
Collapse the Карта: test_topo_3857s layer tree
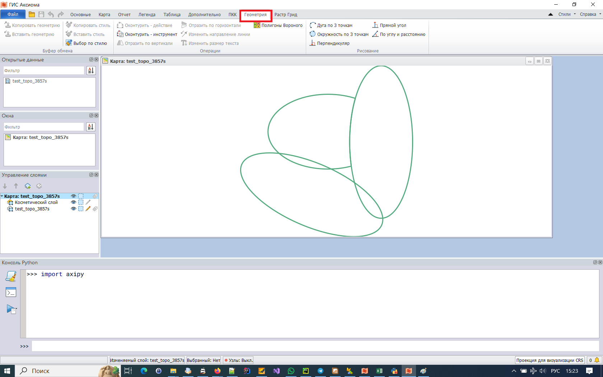click(3, 196)
